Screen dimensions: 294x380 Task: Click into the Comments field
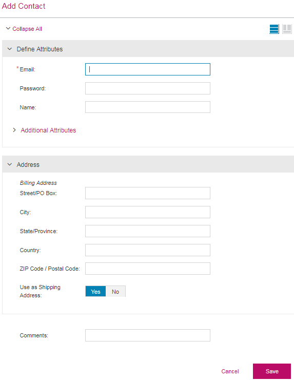[x=148, y=335]
